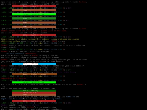Click the prompt line timestamped 12:06:40.715
The width and height of the screenshot is (147, 110).
click(36, 20)
